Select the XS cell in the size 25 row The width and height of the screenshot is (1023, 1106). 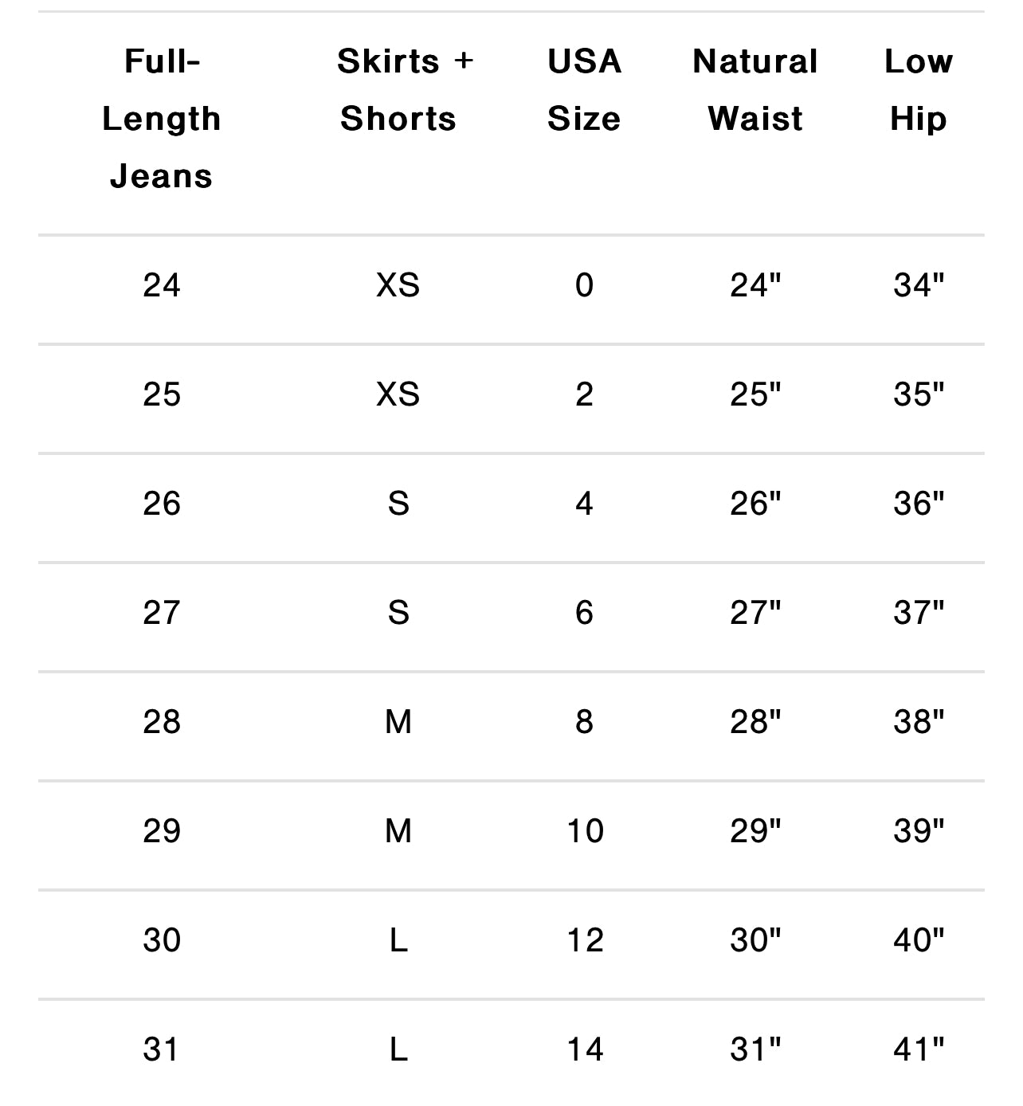coord(398,394)
